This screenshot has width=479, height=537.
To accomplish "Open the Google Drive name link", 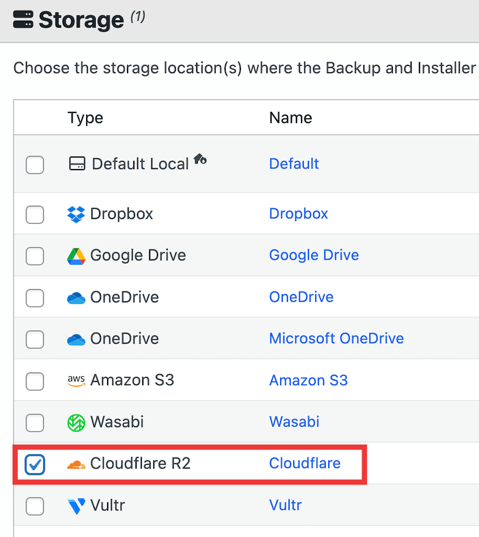I will click(x=314, y=256).
